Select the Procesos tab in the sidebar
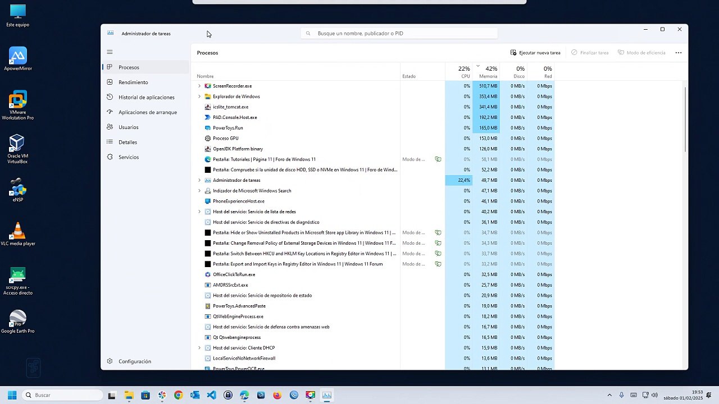Viewport: 719px width, 404px height. 146,67
